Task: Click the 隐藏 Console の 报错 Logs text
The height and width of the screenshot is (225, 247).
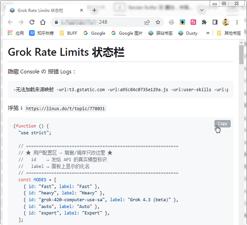Action: tap(42, 72)
